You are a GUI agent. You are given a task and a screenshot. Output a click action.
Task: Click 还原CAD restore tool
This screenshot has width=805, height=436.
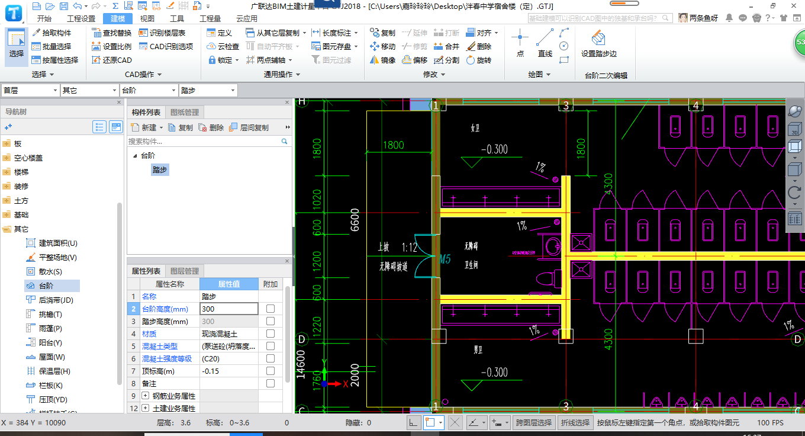112,60
